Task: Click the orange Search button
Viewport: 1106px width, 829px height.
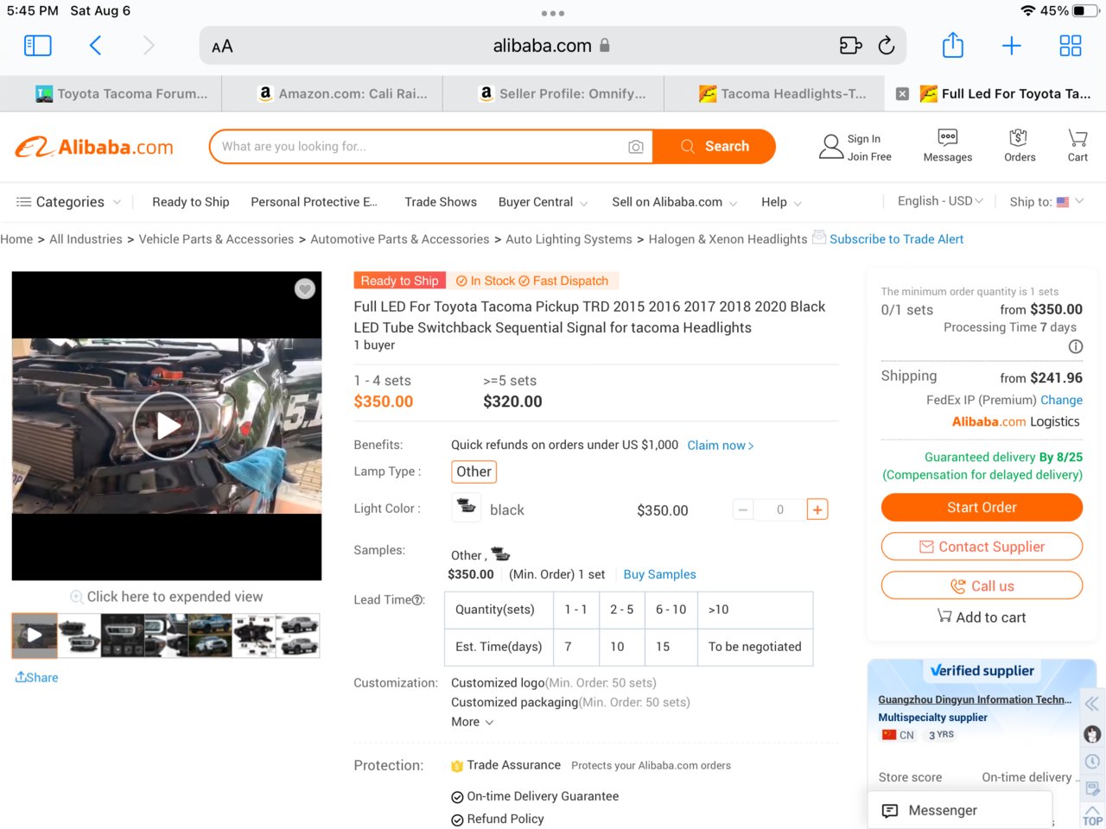Action: [714, 147]
